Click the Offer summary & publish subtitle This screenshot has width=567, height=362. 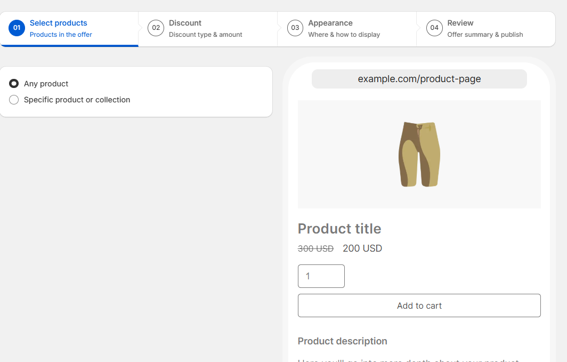[x=485, y=35]
